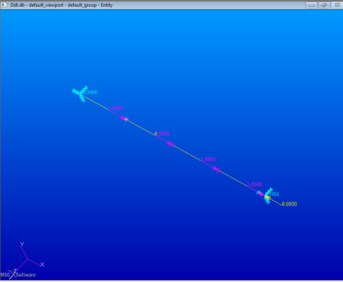The width and height of the screenshot is (343, 282).
Task: Close the Dz8.db viewport window
Action: point(337,5)
